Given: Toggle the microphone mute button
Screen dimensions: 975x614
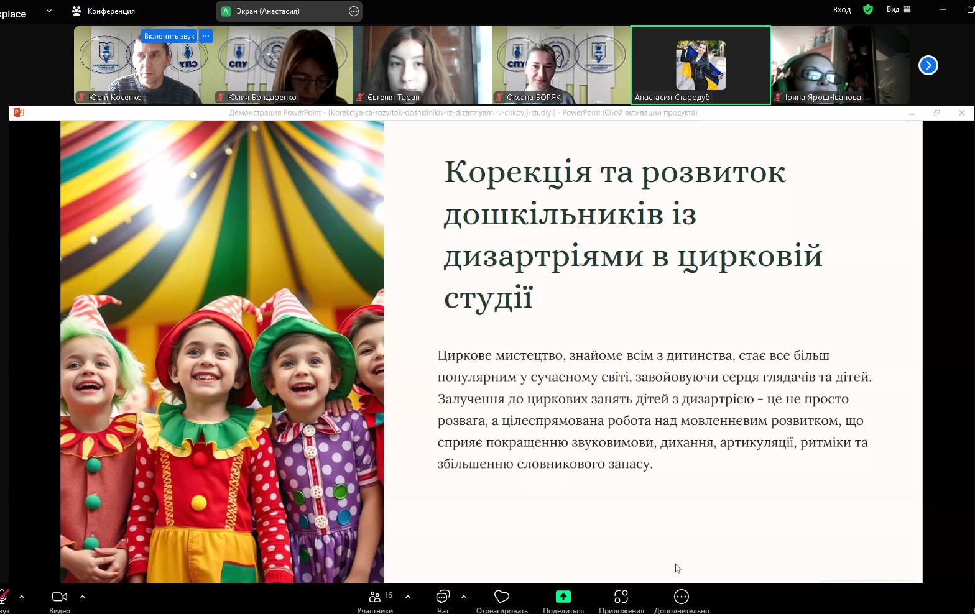Looking at the screenshot, I should point(4,597).
